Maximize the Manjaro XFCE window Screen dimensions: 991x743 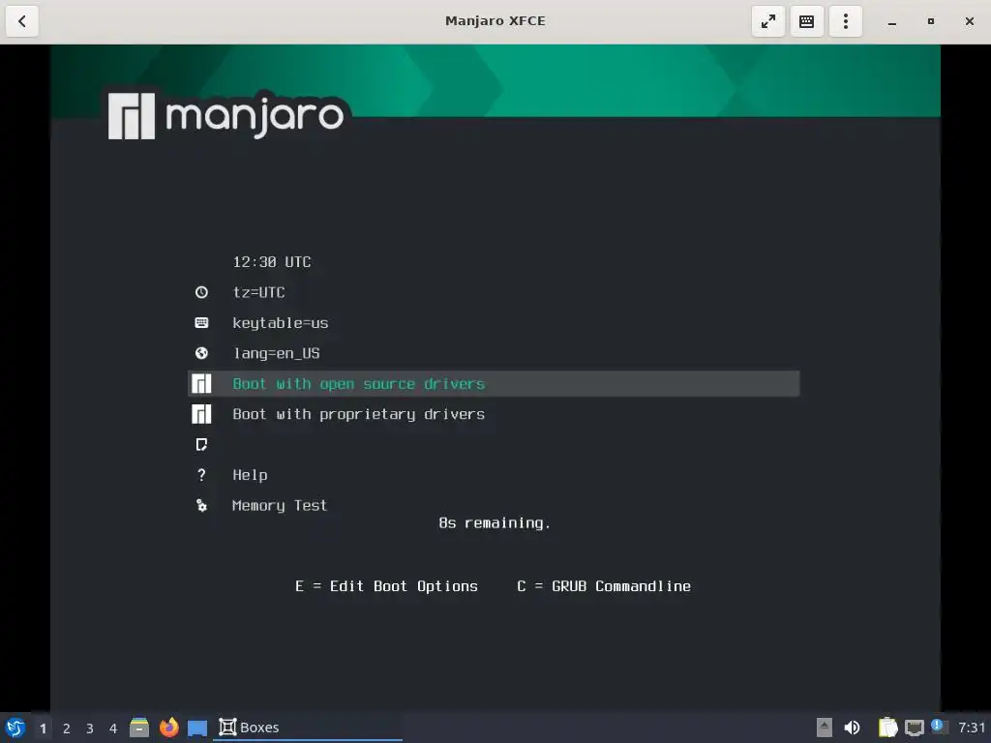tap(930, 21)
